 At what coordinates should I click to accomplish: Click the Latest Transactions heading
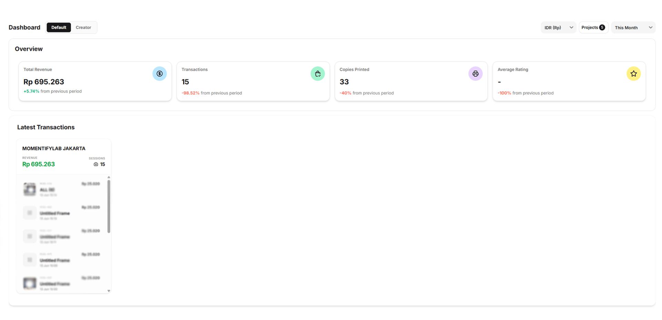46,127
